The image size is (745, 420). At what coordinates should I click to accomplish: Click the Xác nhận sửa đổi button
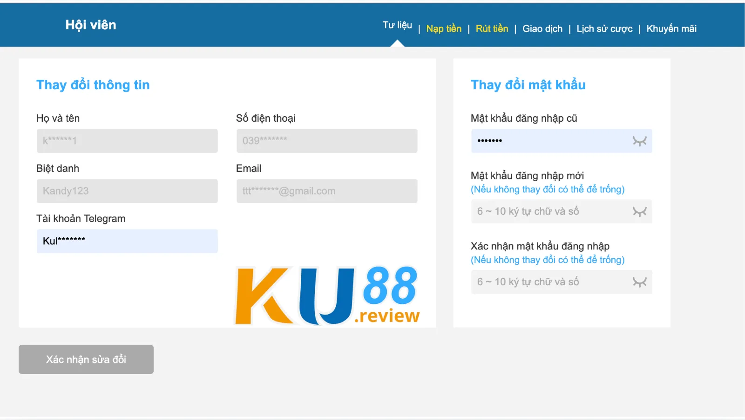click(86, 359)
